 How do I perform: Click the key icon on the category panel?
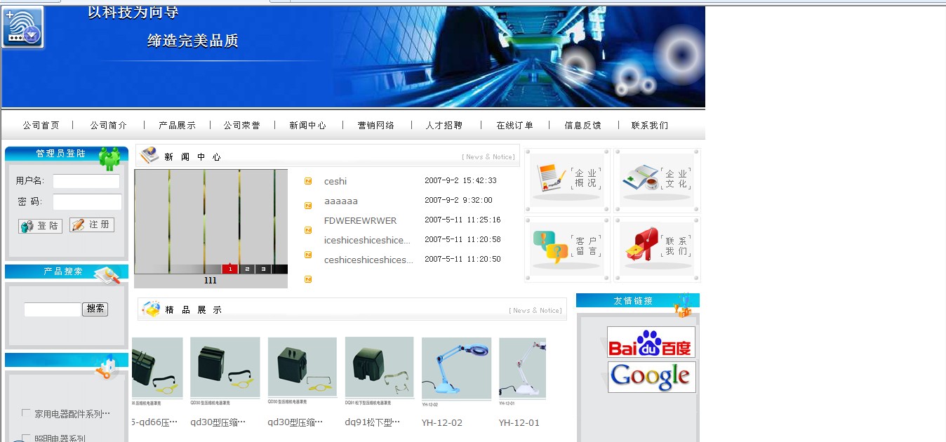pos(106,367)
